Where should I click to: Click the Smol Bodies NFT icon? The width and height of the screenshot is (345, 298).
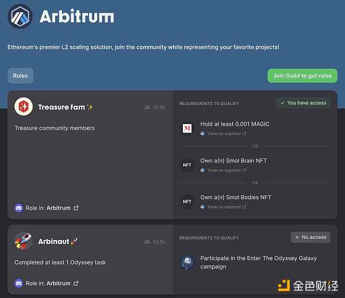pos(187,202)
